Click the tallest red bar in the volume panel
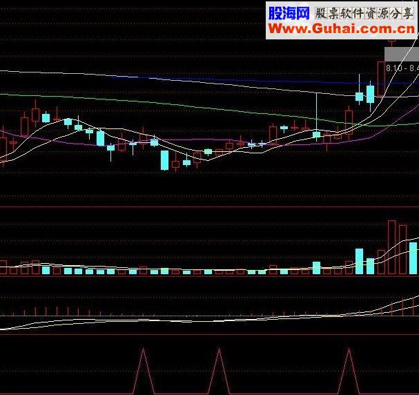The width and height of the screenshot is (419, 395). [x=392, y=247]
